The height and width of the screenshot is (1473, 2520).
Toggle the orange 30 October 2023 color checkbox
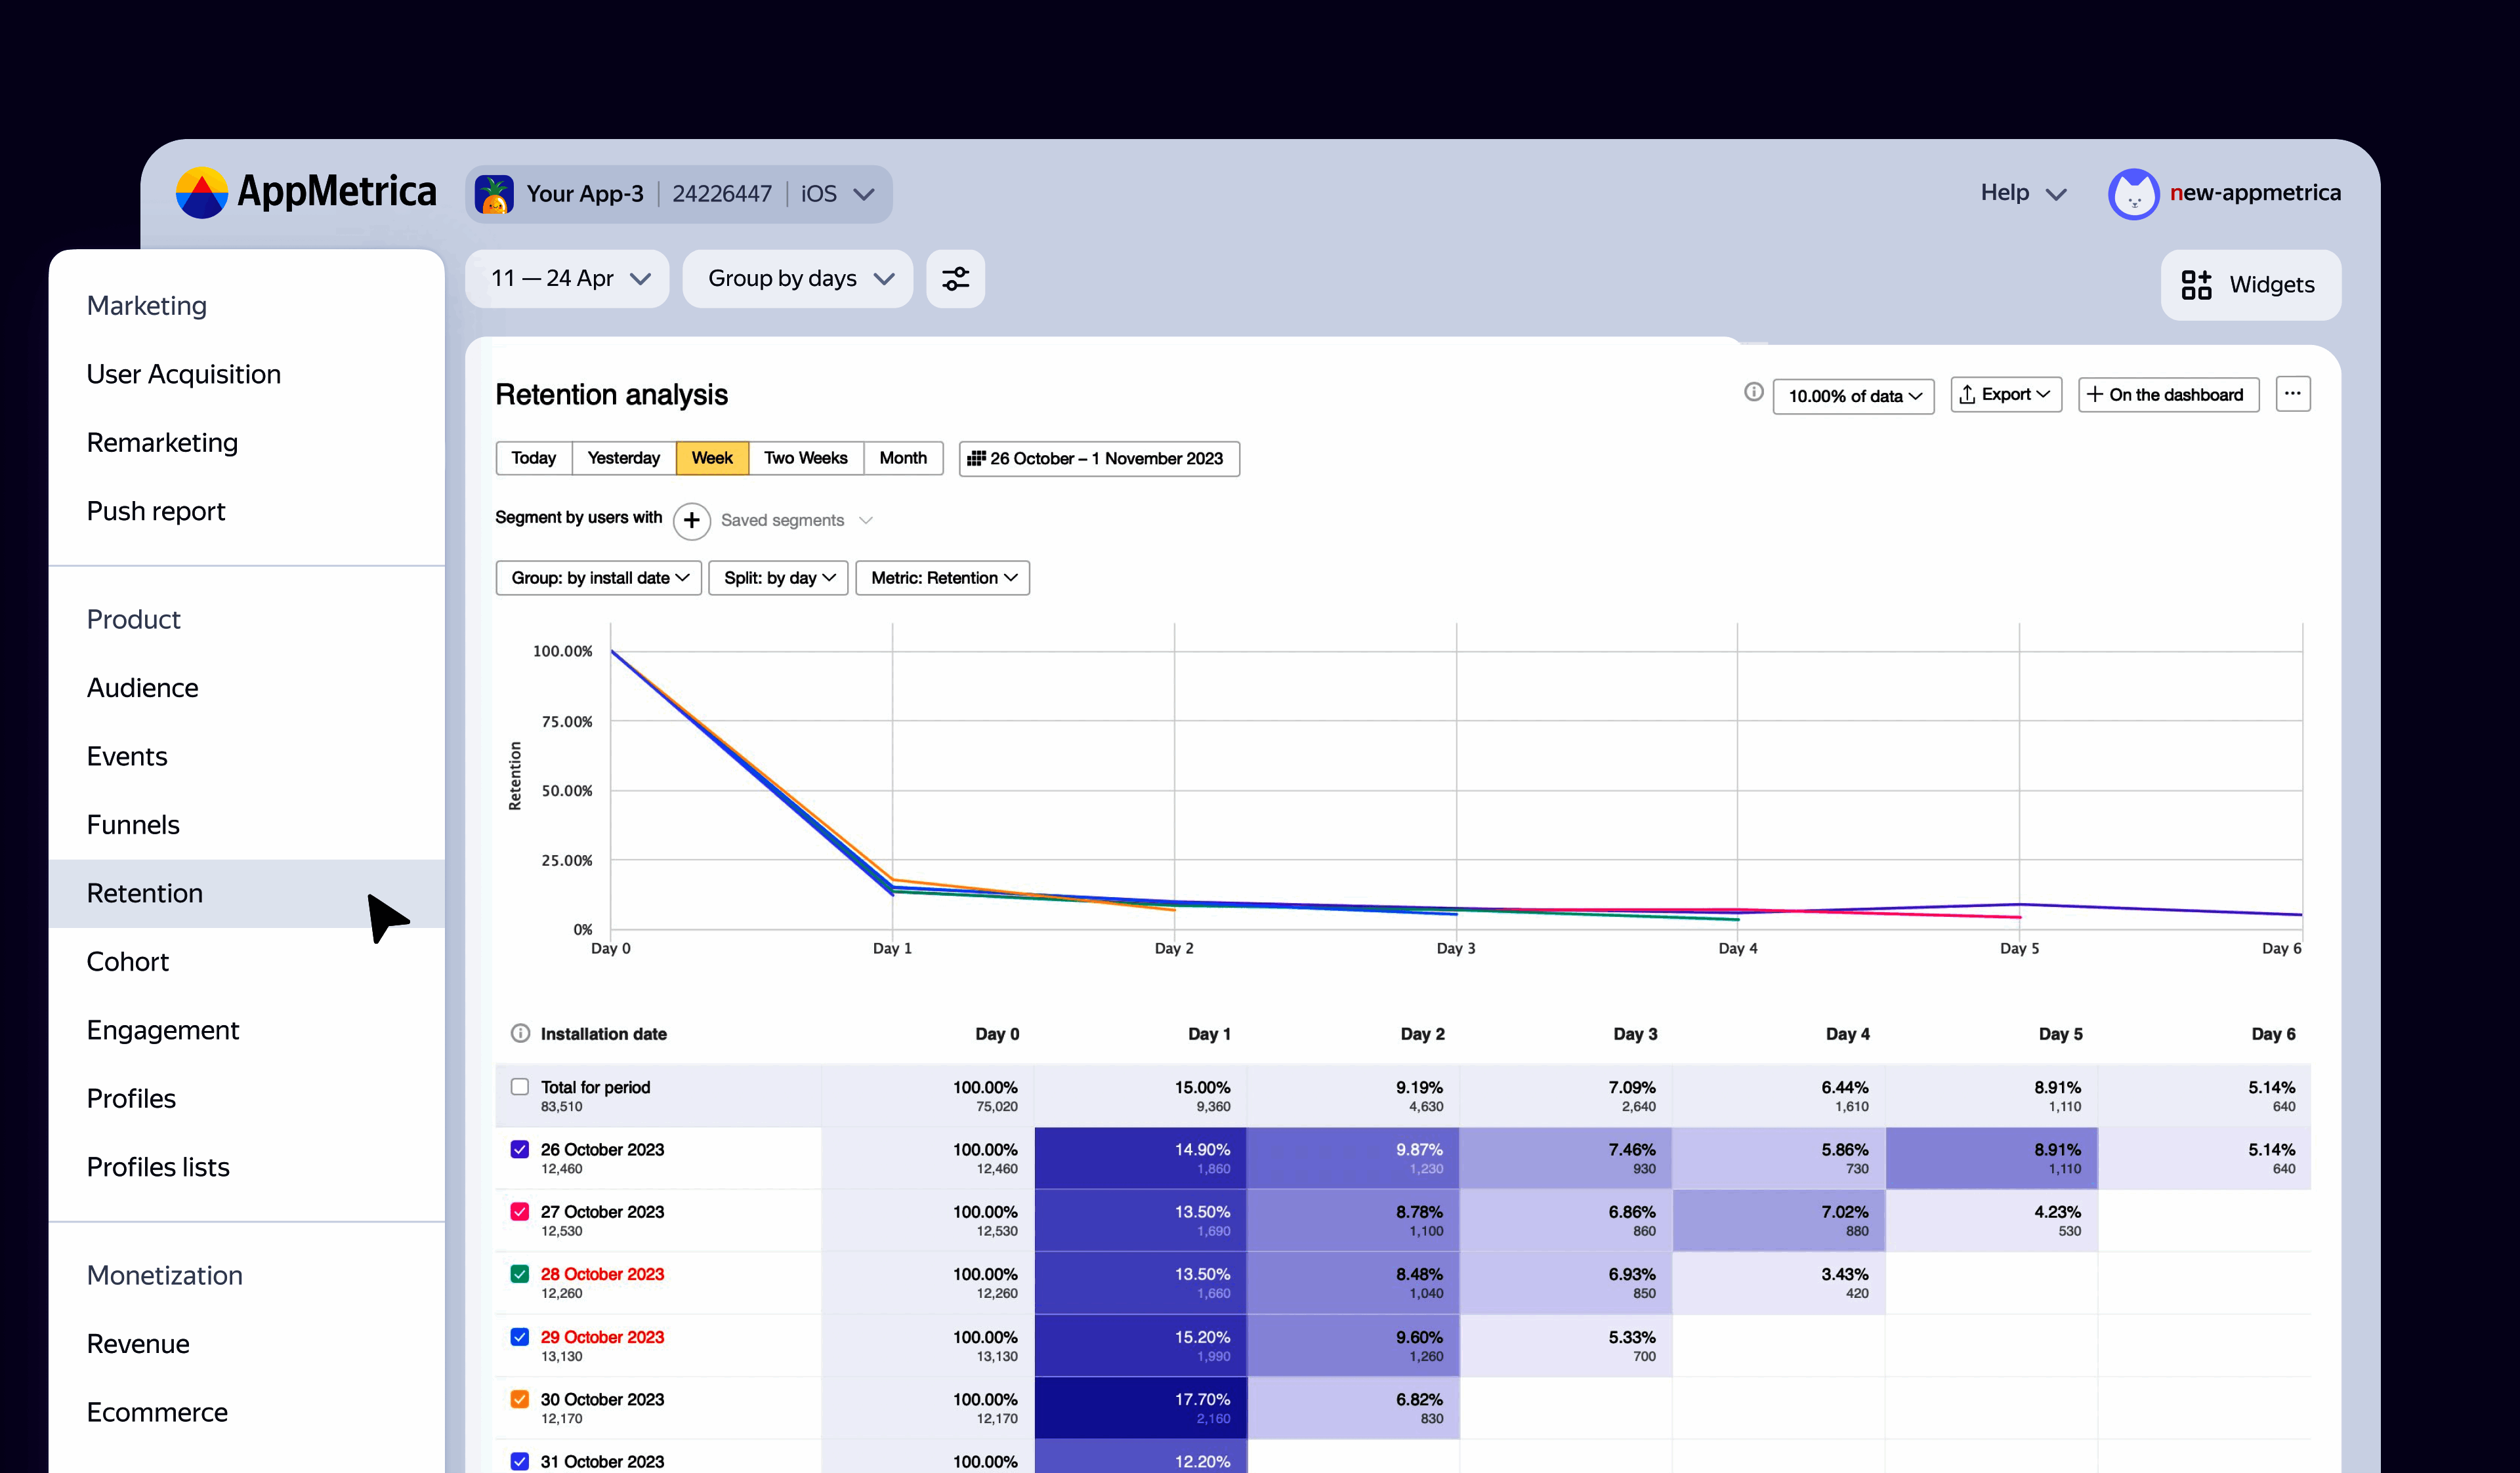(520, 1399)
